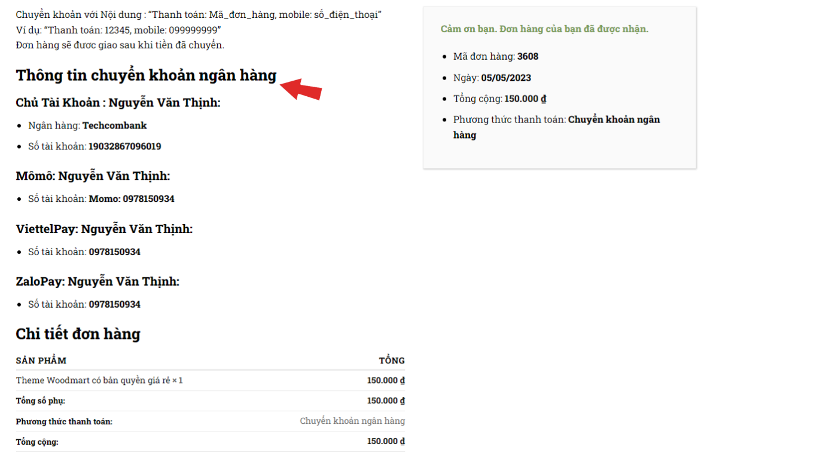
Task: Select order code 3608
Action: 528,57
